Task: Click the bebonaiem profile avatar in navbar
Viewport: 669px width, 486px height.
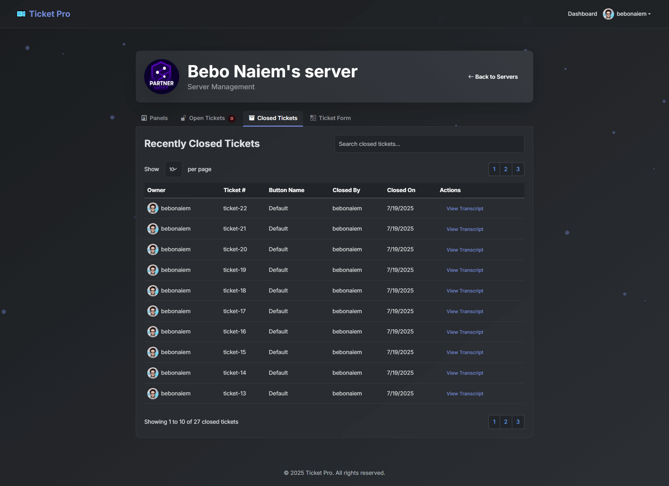Action: point(608,14)
